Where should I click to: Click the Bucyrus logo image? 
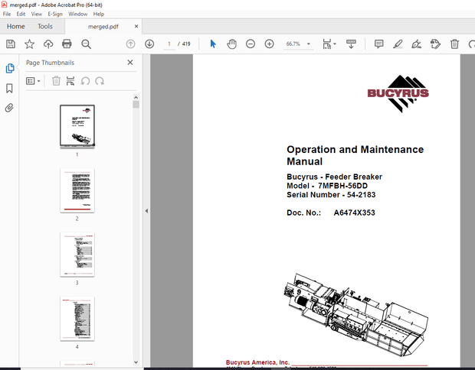click(x=398, y=94)
